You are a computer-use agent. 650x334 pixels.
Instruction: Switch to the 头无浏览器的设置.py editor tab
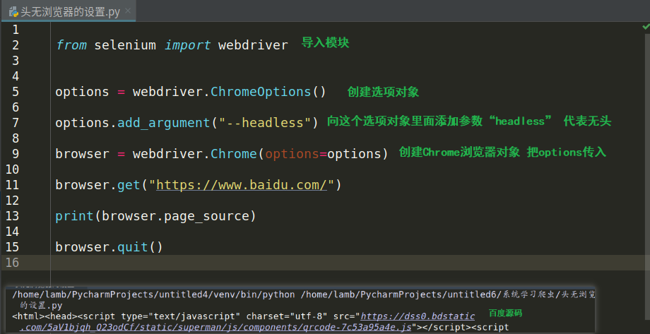(x=69, y=11)
